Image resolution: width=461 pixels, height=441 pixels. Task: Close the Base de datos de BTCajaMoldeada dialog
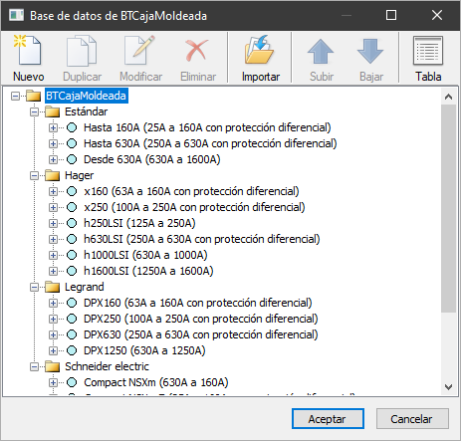click(x=437, y=15)
